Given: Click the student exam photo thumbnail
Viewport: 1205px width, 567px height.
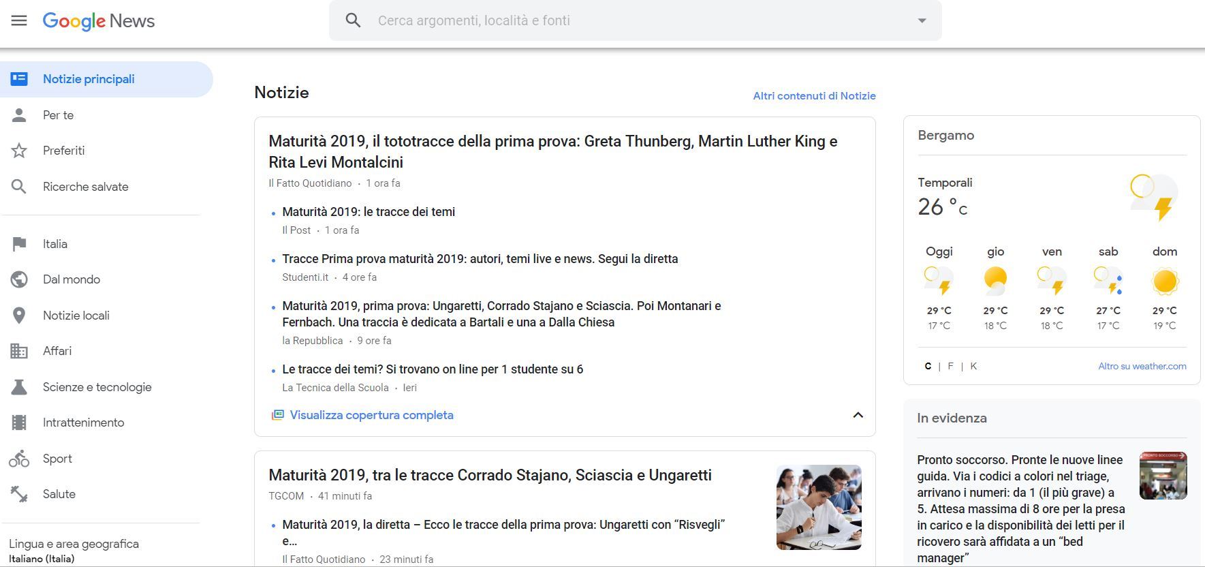Looking at the screenshot, I should tap(819, 508).
